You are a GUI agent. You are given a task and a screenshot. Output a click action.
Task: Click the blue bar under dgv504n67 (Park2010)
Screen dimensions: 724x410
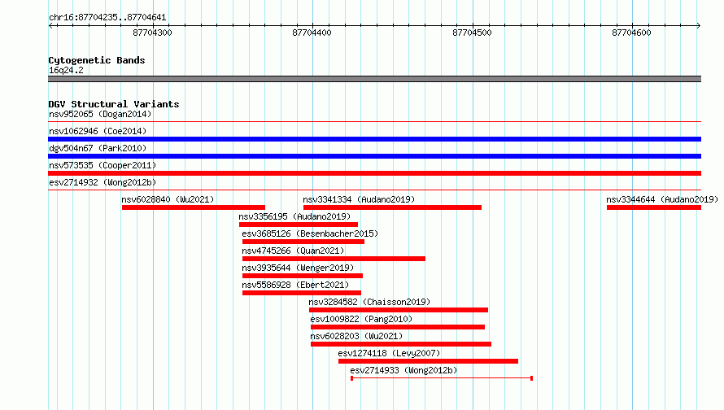click(x=374, y=156)
